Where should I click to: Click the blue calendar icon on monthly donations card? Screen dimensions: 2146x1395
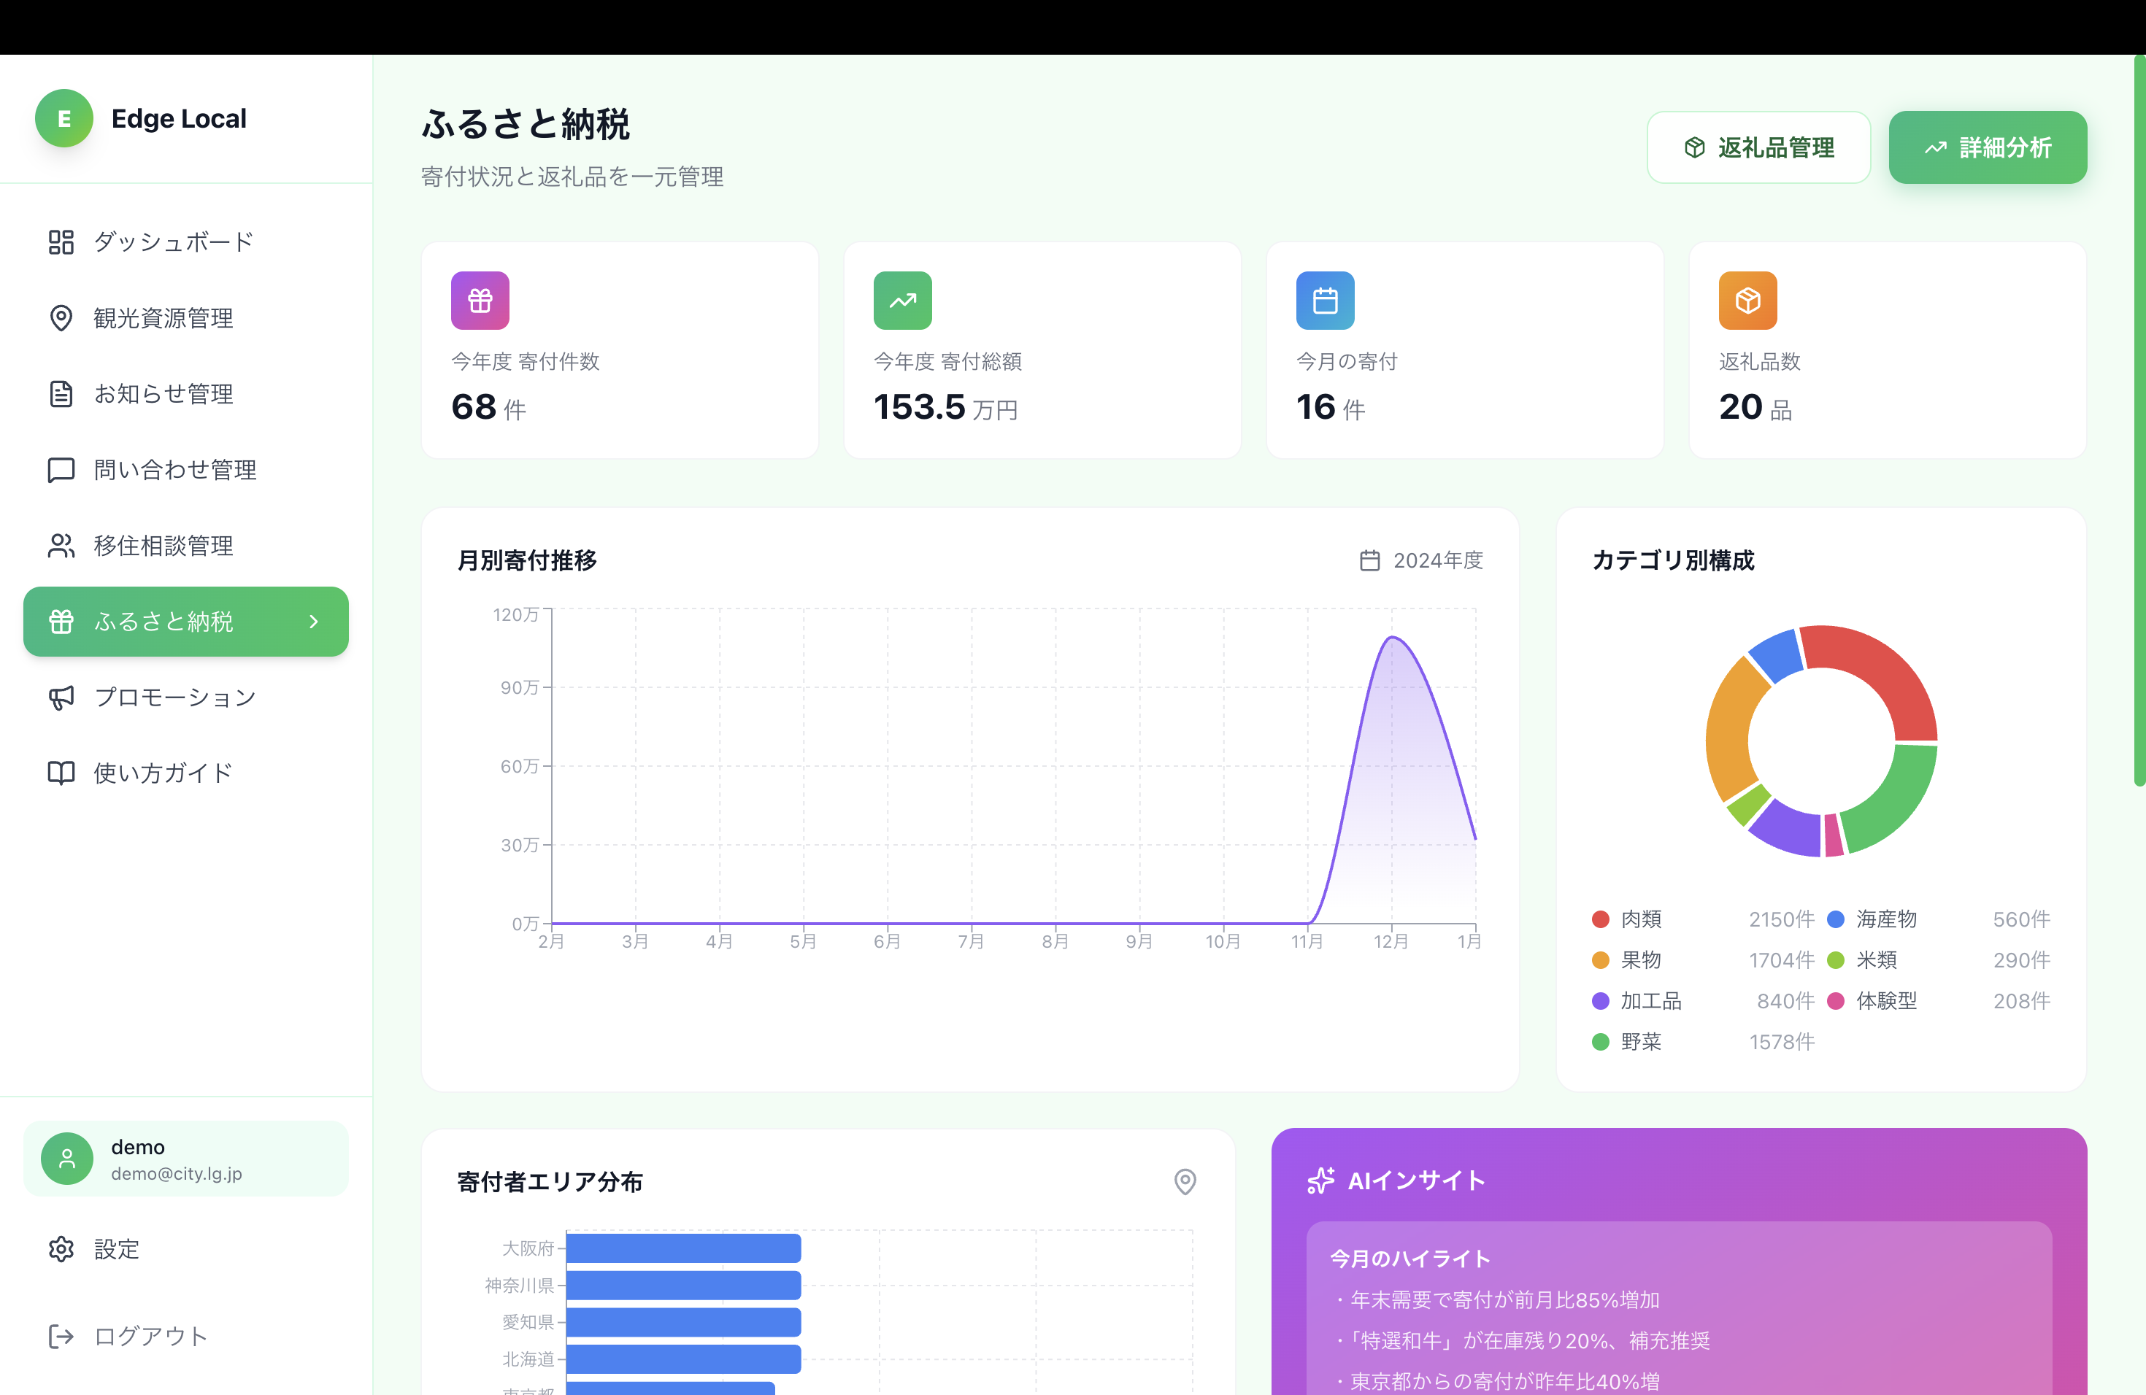tap(1325, 300)
